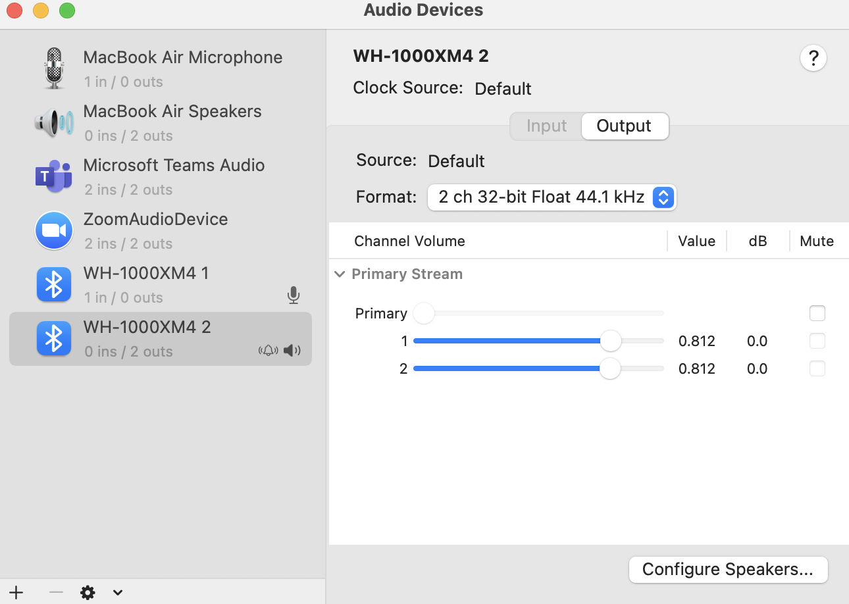Open the gear settings menu
Screen dimensions: 849x604
[x=88, y=593]
